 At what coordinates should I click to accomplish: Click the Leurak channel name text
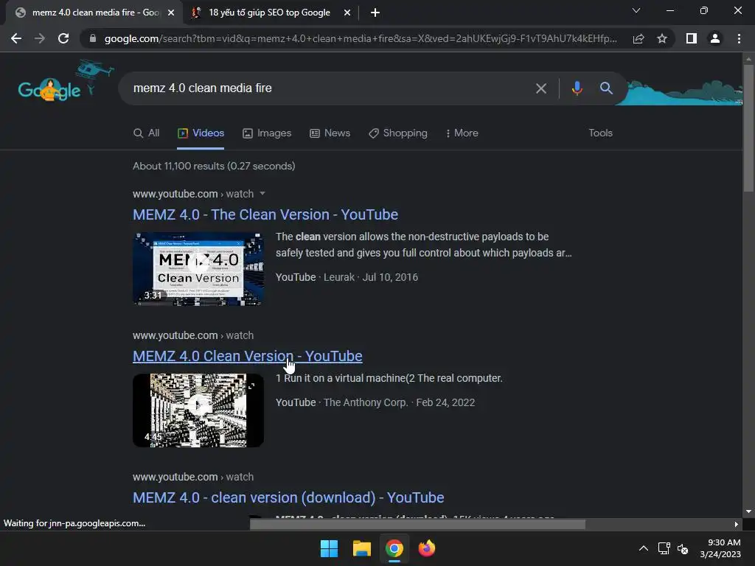point(339,277)
